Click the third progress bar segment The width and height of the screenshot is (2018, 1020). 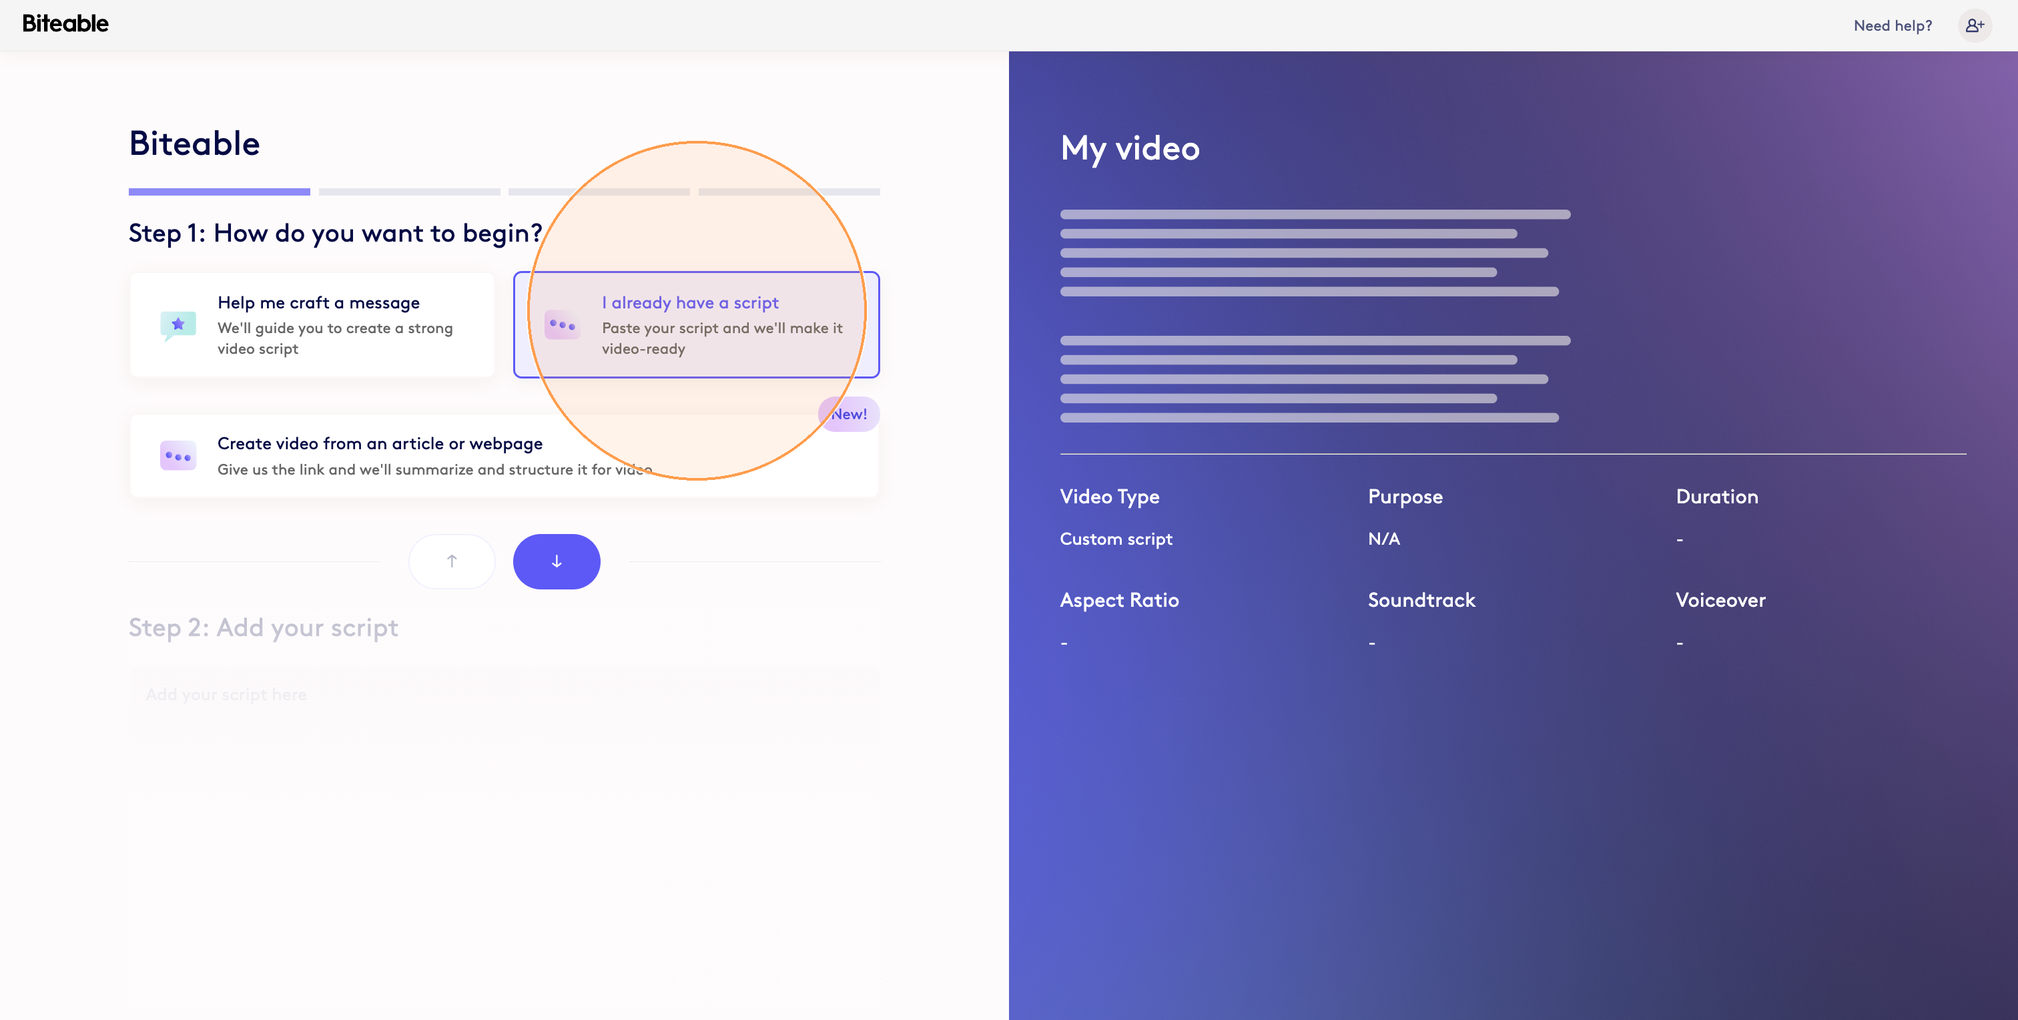pos(599,191)
